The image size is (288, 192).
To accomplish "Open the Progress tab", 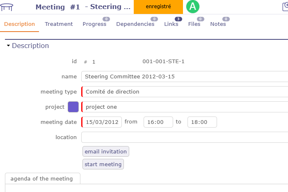I will coord(94,24).
